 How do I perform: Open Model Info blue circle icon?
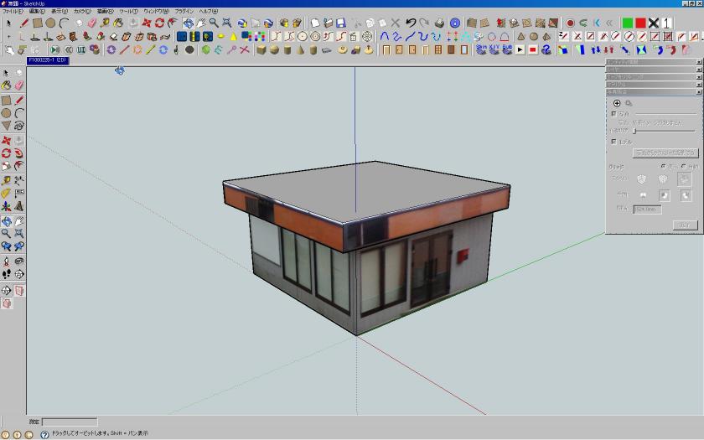pyautogui.click(x=455, y=23)
